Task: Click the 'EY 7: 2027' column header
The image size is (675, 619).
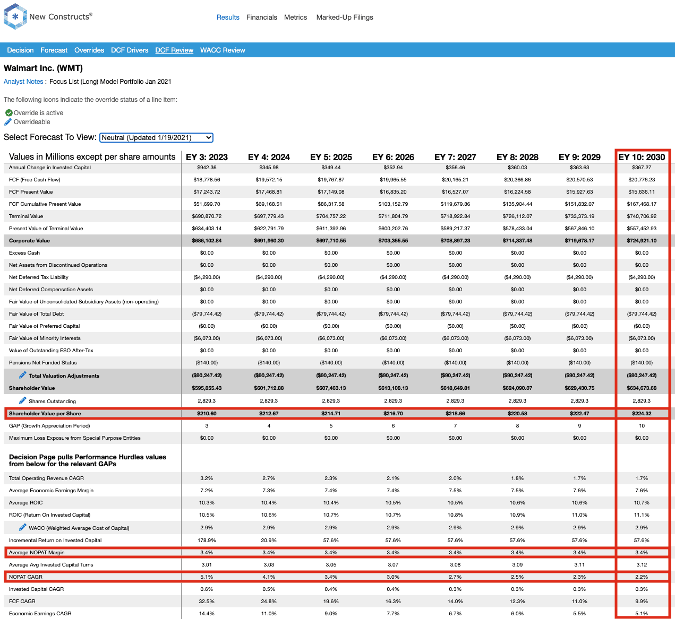Action: tap(455, 157)
